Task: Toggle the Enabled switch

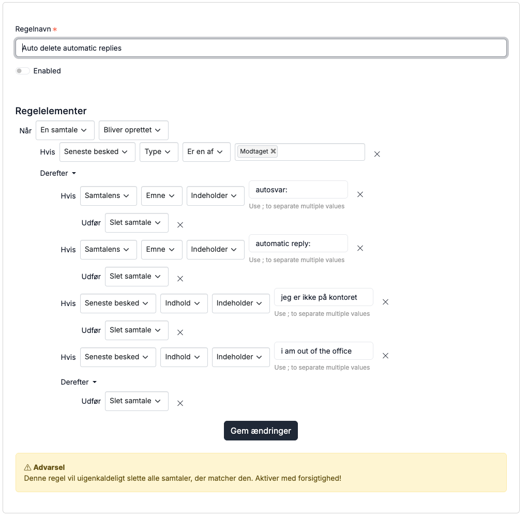Action: click(23, 71)
